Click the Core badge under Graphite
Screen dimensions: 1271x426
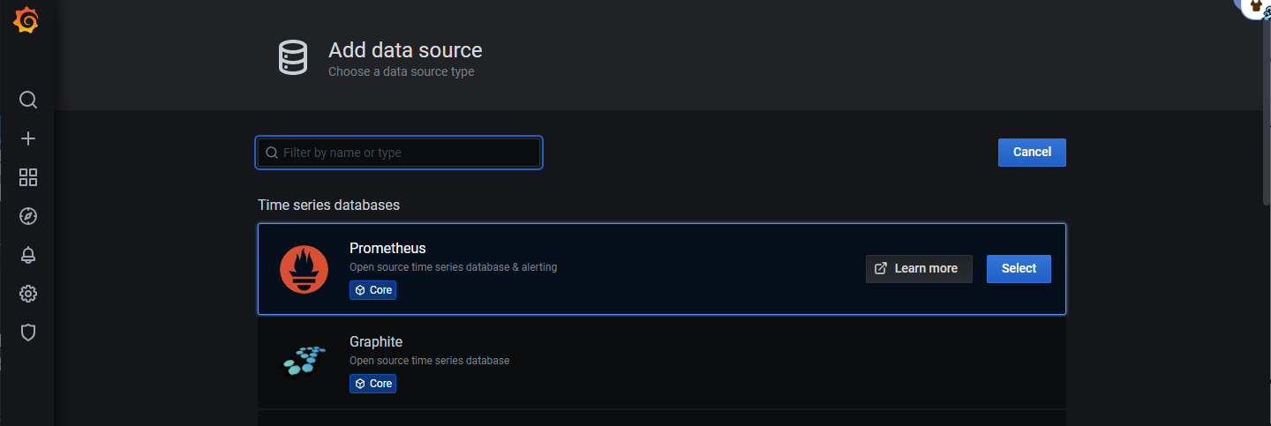372,384
